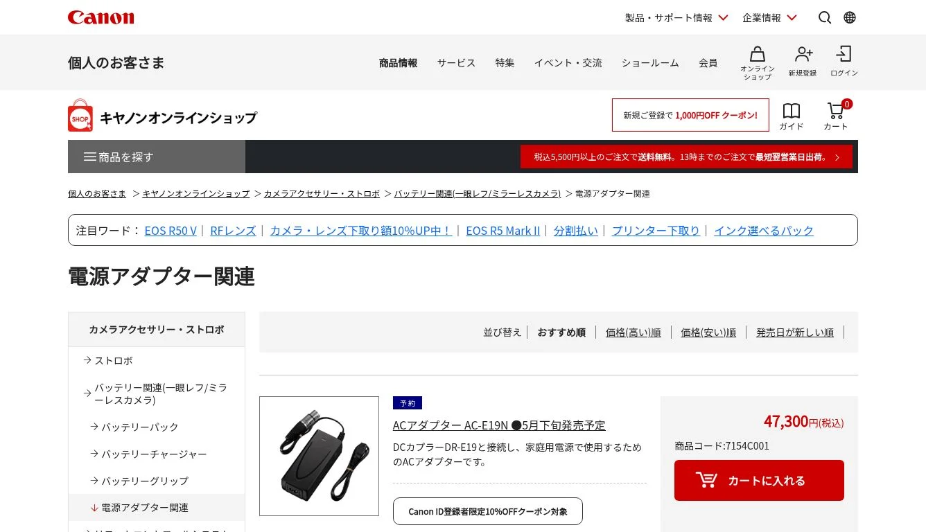Open インク選べるパック keyword link

tap(764, 231)
